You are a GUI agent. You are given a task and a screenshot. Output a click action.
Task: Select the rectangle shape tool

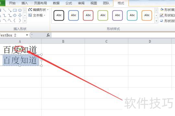[x=15, y=10]
